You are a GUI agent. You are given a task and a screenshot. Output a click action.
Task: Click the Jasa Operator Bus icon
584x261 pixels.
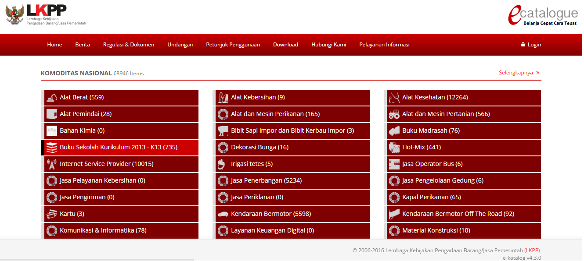click(x=394, y=164)
